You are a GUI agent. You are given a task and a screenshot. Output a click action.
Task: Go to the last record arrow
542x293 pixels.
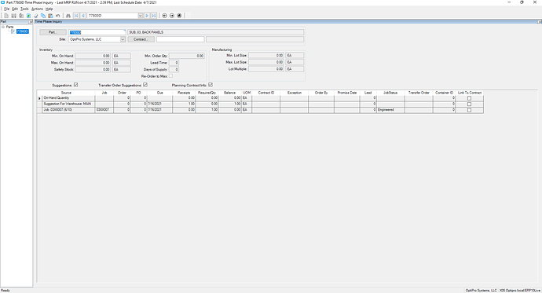(154, 16)
